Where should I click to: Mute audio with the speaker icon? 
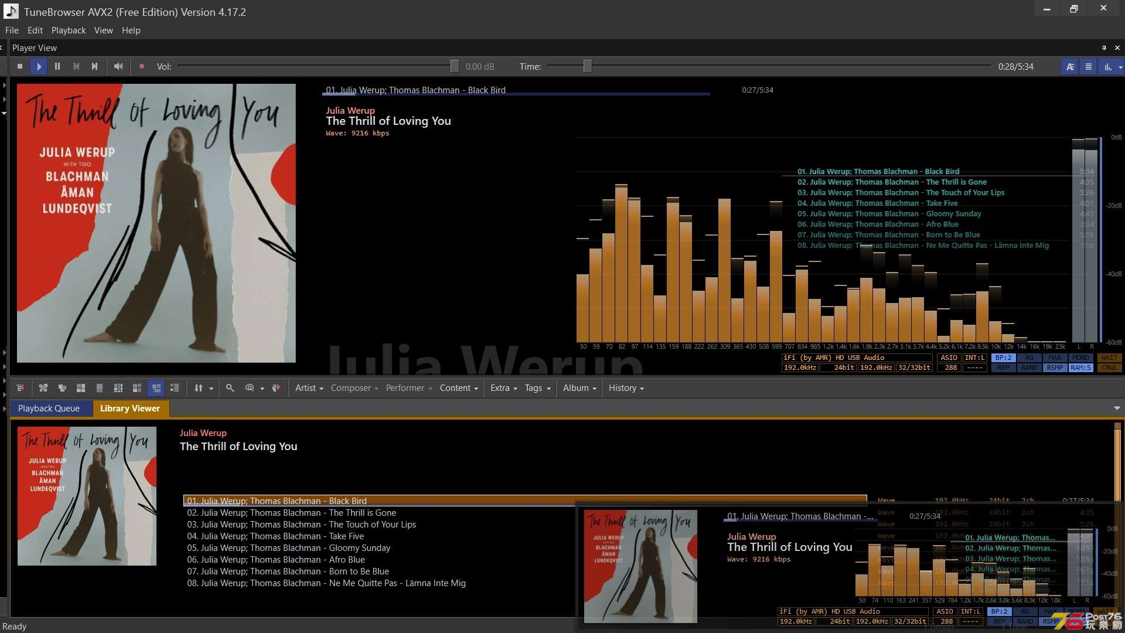click(118, 66)
